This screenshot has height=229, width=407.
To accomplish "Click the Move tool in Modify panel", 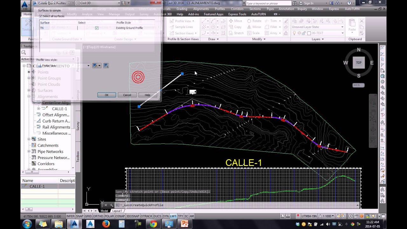I will pyautogui.click(x=235, y=21).
